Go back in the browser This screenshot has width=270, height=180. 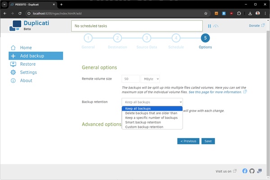coord(5,13)
